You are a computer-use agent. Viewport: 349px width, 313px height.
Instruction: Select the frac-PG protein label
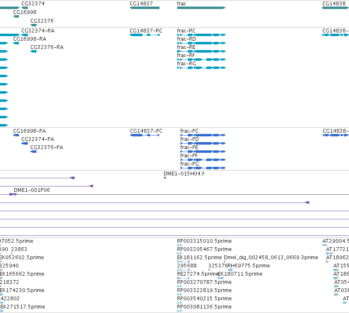(x=189, y=164)
